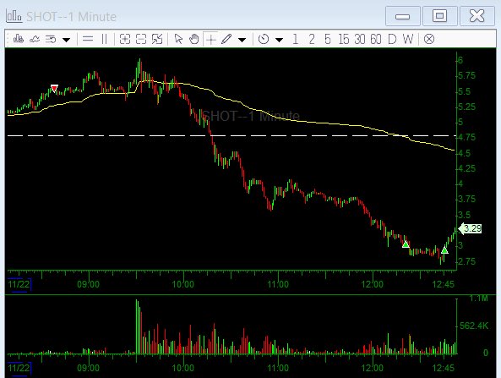
Task: Select the hand pan tool
Action: [194, 39]
